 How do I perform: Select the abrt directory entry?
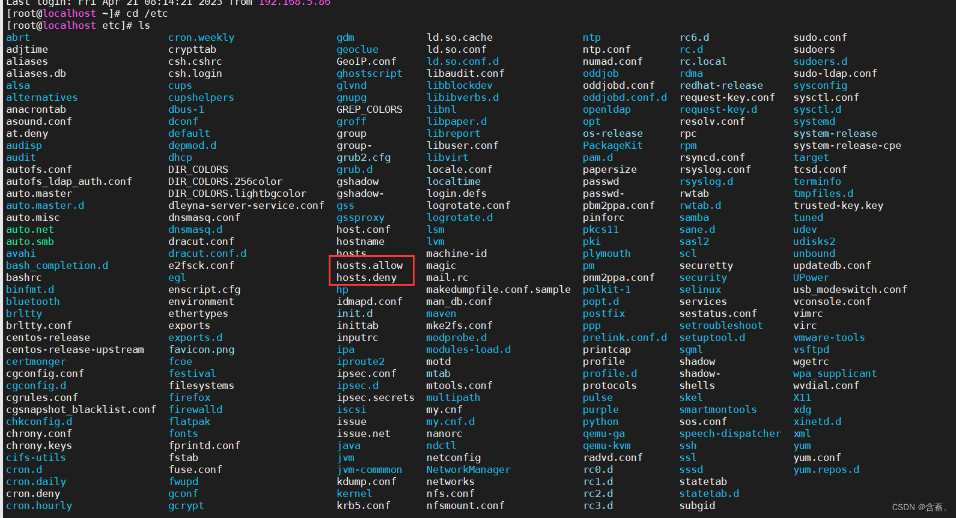coord(18,37)
